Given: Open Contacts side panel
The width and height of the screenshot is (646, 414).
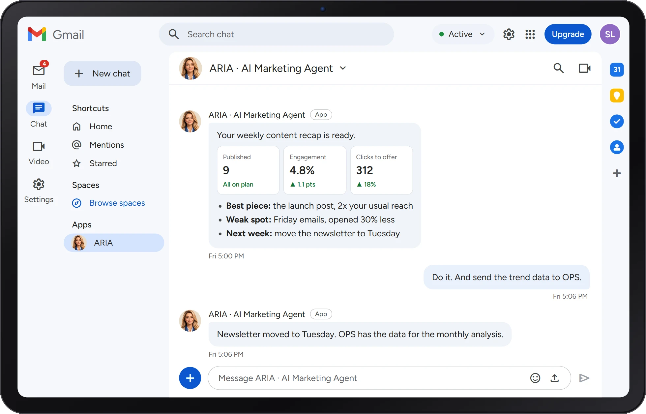Looking at the screenshot, I should click(x=617, y=147).
